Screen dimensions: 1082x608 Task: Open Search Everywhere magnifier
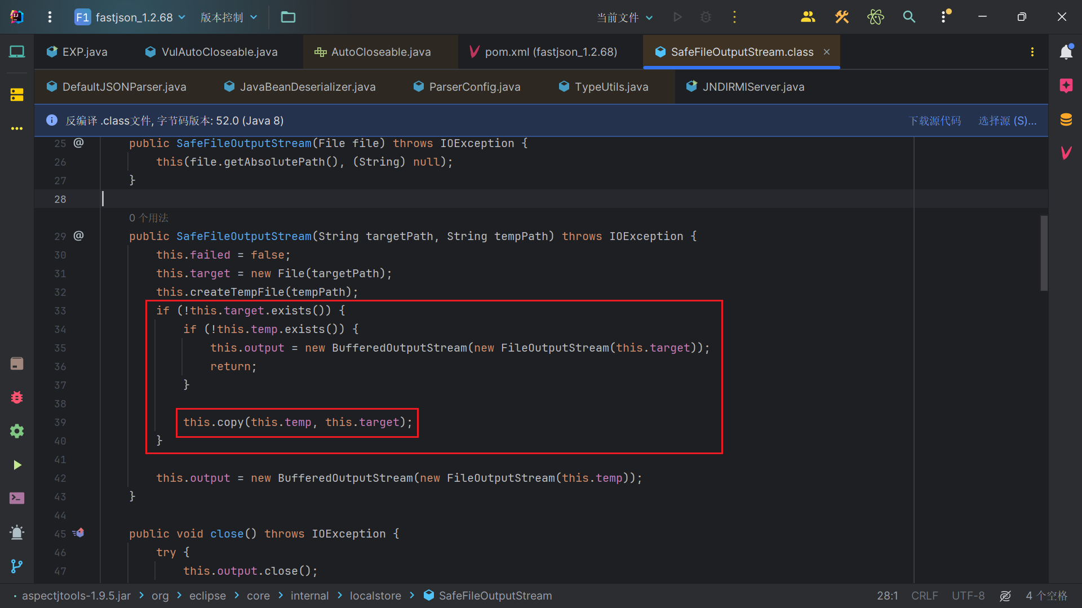tap(909, 17)
